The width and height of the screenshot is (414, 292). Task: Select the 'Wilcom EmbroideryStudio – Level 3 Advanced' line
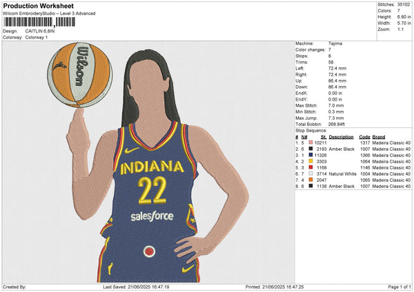[49, 14]
